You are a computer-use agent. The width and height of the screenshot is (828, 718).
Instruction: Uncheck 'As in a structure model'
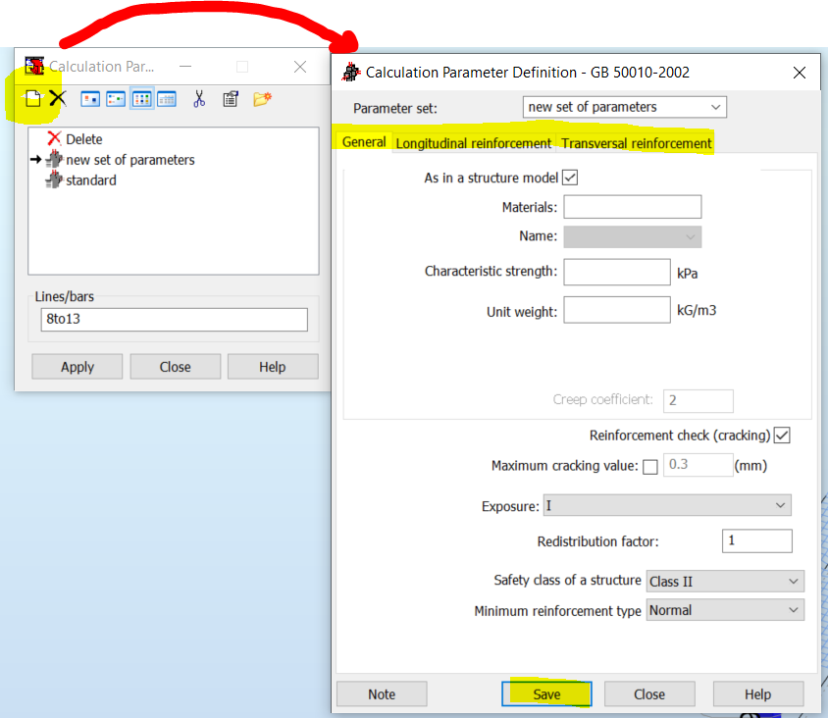570,178
